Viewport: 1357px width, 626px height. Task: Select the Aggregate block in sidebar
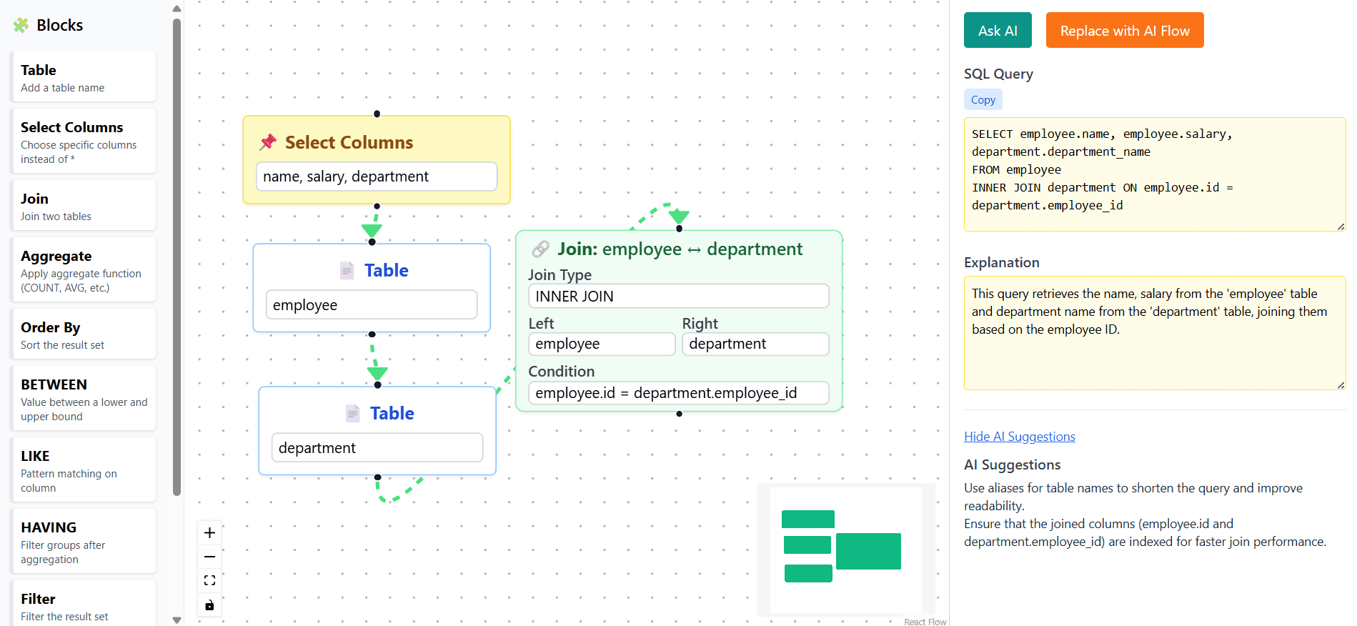[x=84, y=270]
